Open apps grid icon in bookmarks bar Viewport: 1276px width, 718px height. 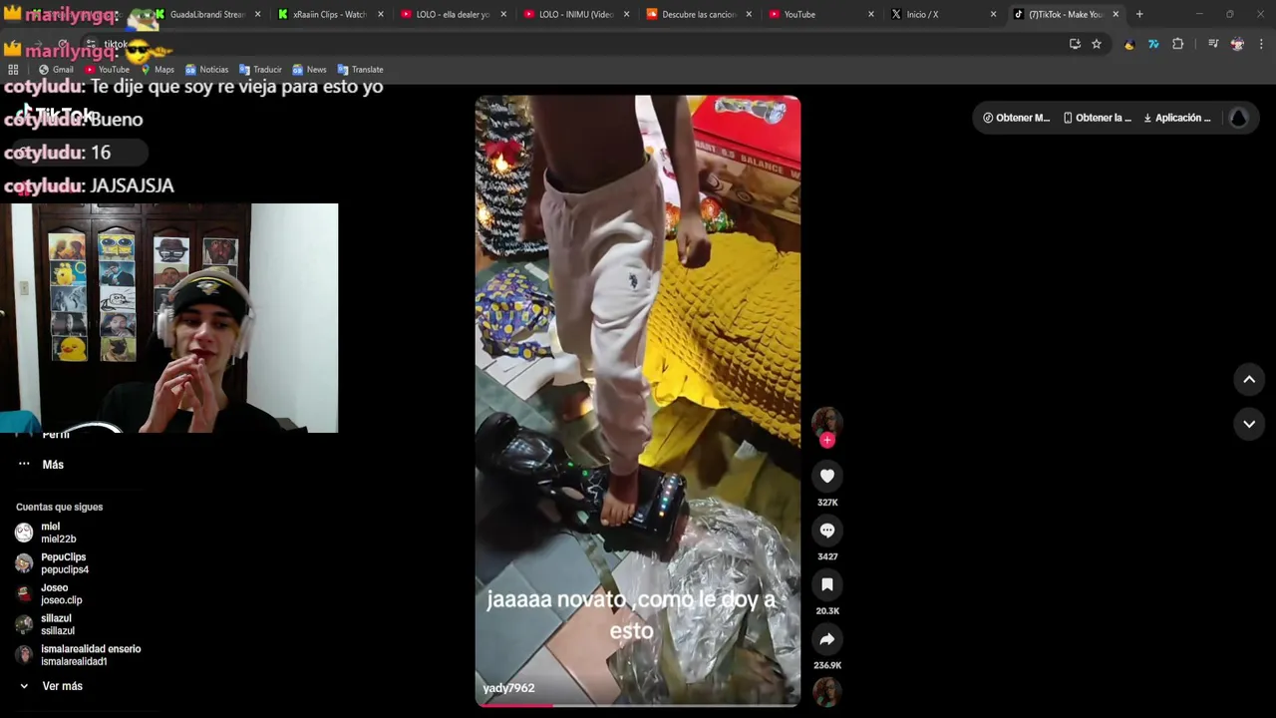(x=13, y=70)
